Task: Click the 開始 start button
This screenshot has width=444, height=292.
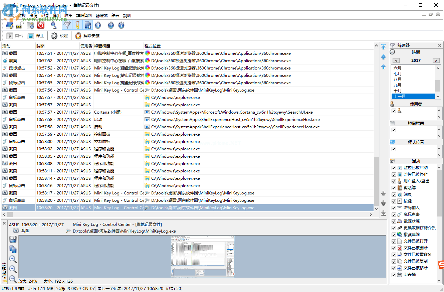Action: [x=15, y=36]
